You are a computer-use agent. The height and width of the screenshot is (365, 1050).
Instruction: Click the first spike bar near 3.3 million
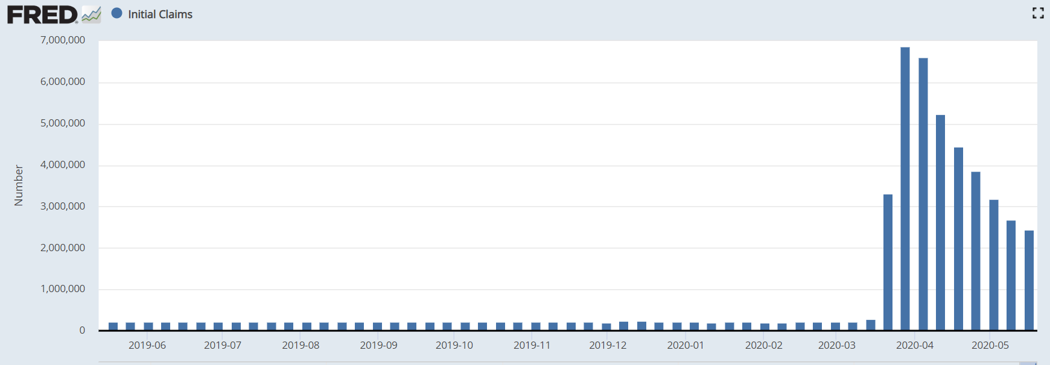pos(888,262)
